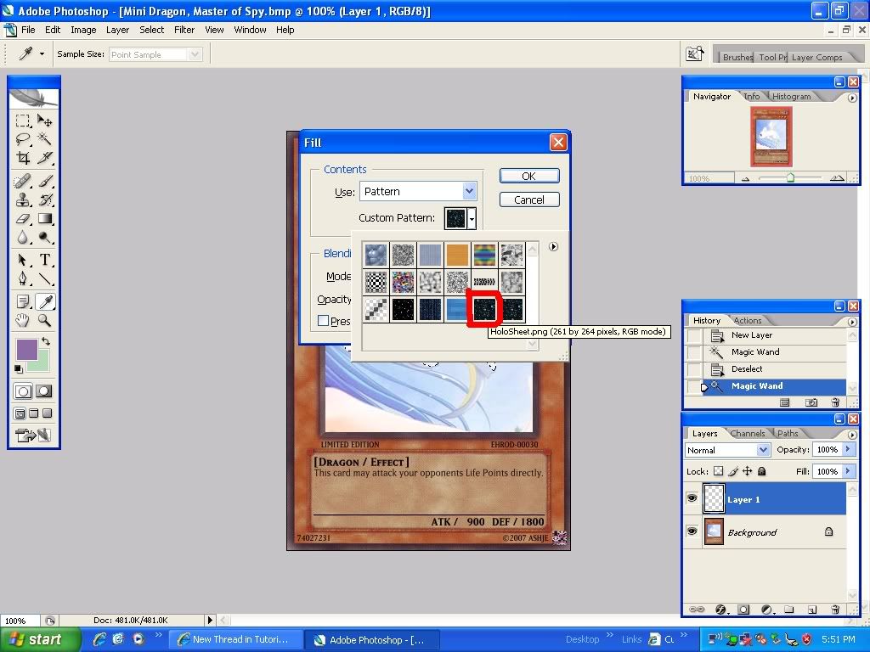Select the Eyedropper tool in toolbox

(x=44, y=301)
